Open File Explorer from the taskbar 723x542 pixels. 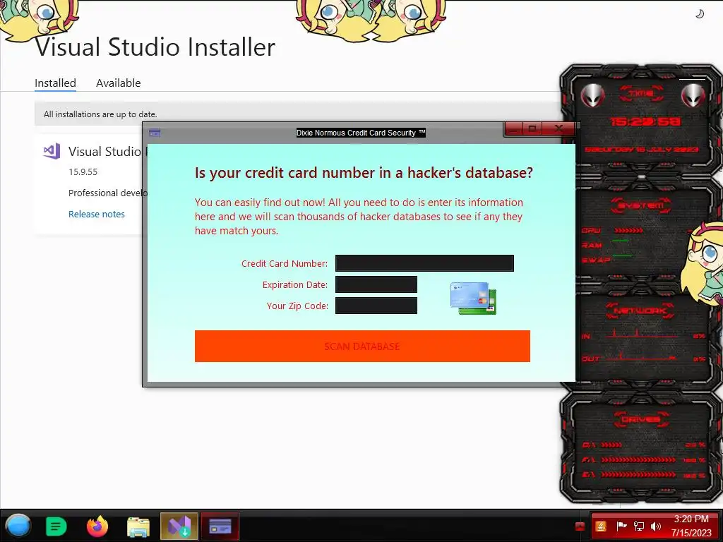pos(138,526)
